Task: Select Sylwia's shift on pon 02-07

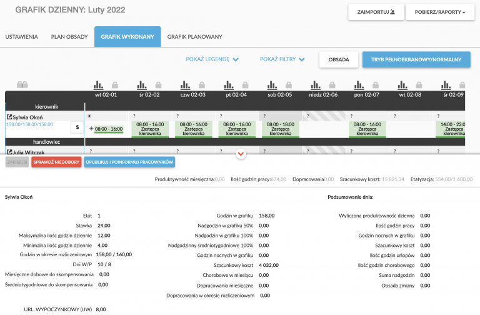Action: coord(367,129)
